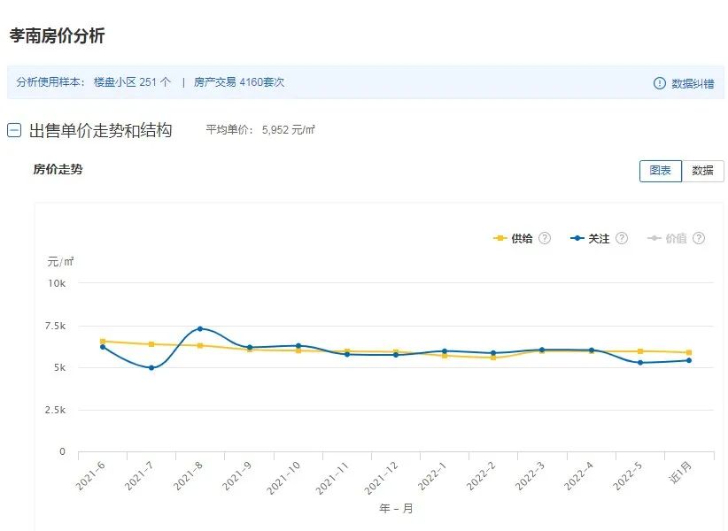This screenshot has width=728, height=531.
Task: Switch to the 图表 view tab
Action: pyautogui.click(x=660, y=171)
